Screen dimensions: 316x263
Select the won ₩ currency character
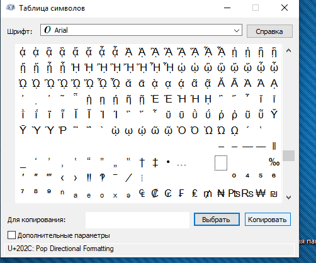261,193
